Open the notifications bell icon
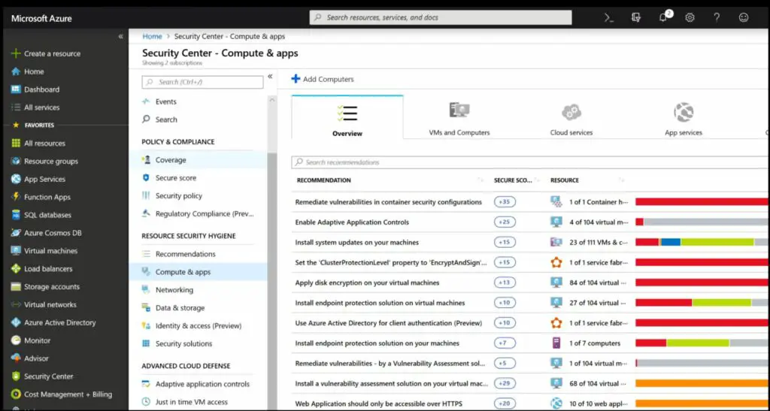Viewport: 770px width, 411px height. tap(663, 17)
